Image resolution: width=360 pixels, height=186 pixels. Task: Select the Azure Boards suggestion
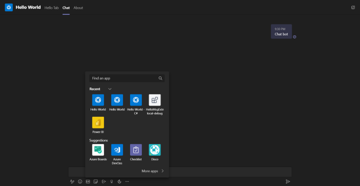pos(98,152)
